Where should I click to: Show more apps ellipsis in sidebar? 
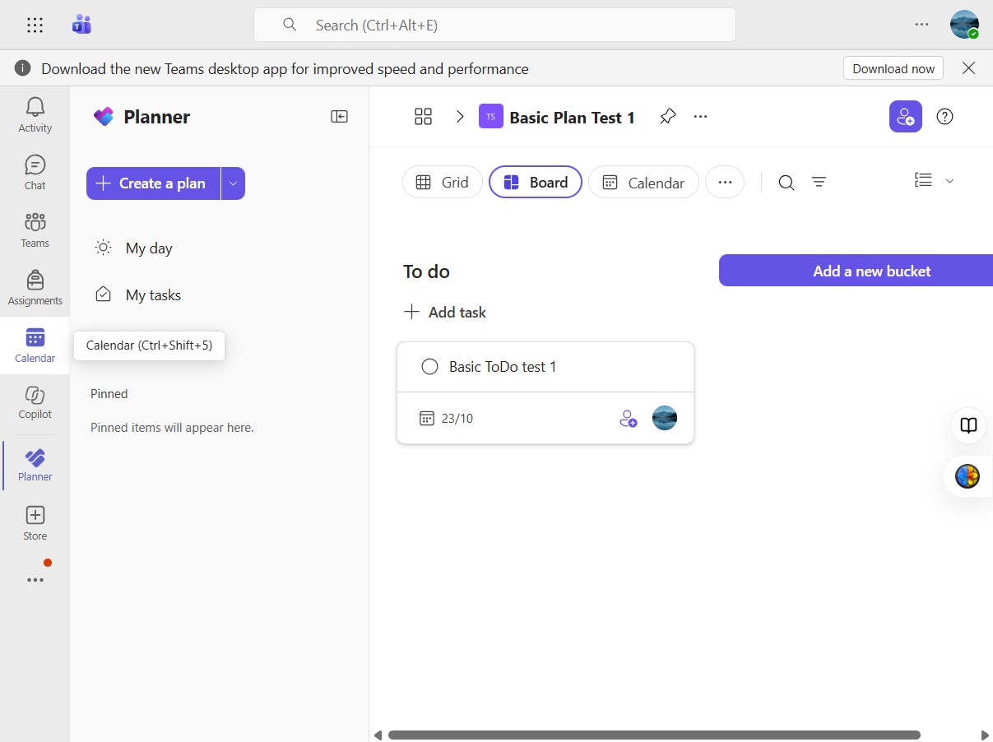[x=35, y=580]
